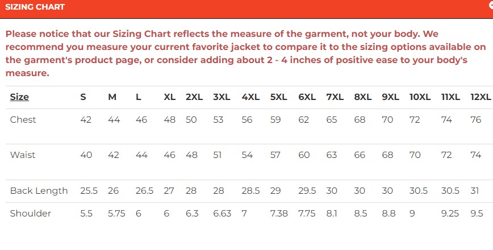493x250 pixels.
Task: Click the Back Length value for size S
Action: coord(88,190)
